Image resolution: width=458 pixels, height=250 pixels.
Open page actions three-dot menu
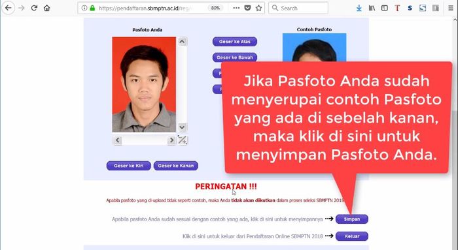tap(236, 8)
